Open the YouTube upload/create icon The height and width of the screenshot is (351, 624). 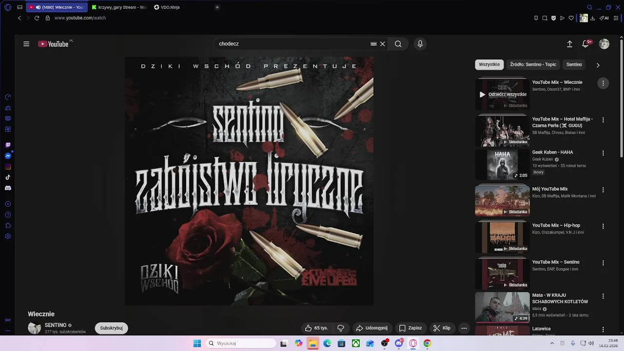[569, 44]
